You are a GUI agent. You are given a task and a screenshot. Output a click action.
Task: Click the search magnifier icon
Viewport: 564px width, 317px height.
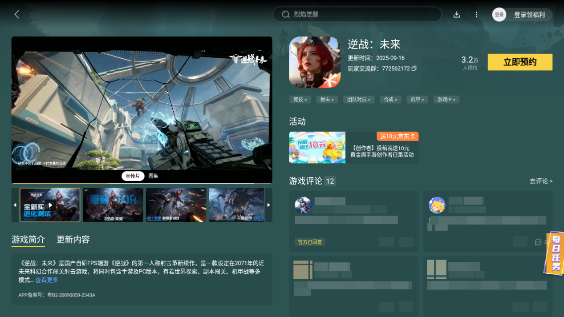286,14
